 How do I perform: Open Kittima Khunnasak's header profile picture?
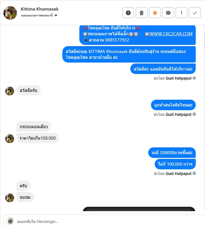pos(10,13)
